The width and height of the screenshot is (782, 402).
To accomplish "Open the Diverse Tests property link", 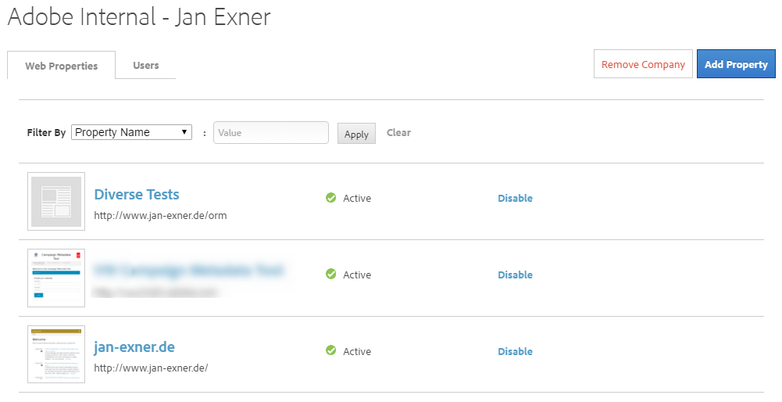I will pos(137,195).
